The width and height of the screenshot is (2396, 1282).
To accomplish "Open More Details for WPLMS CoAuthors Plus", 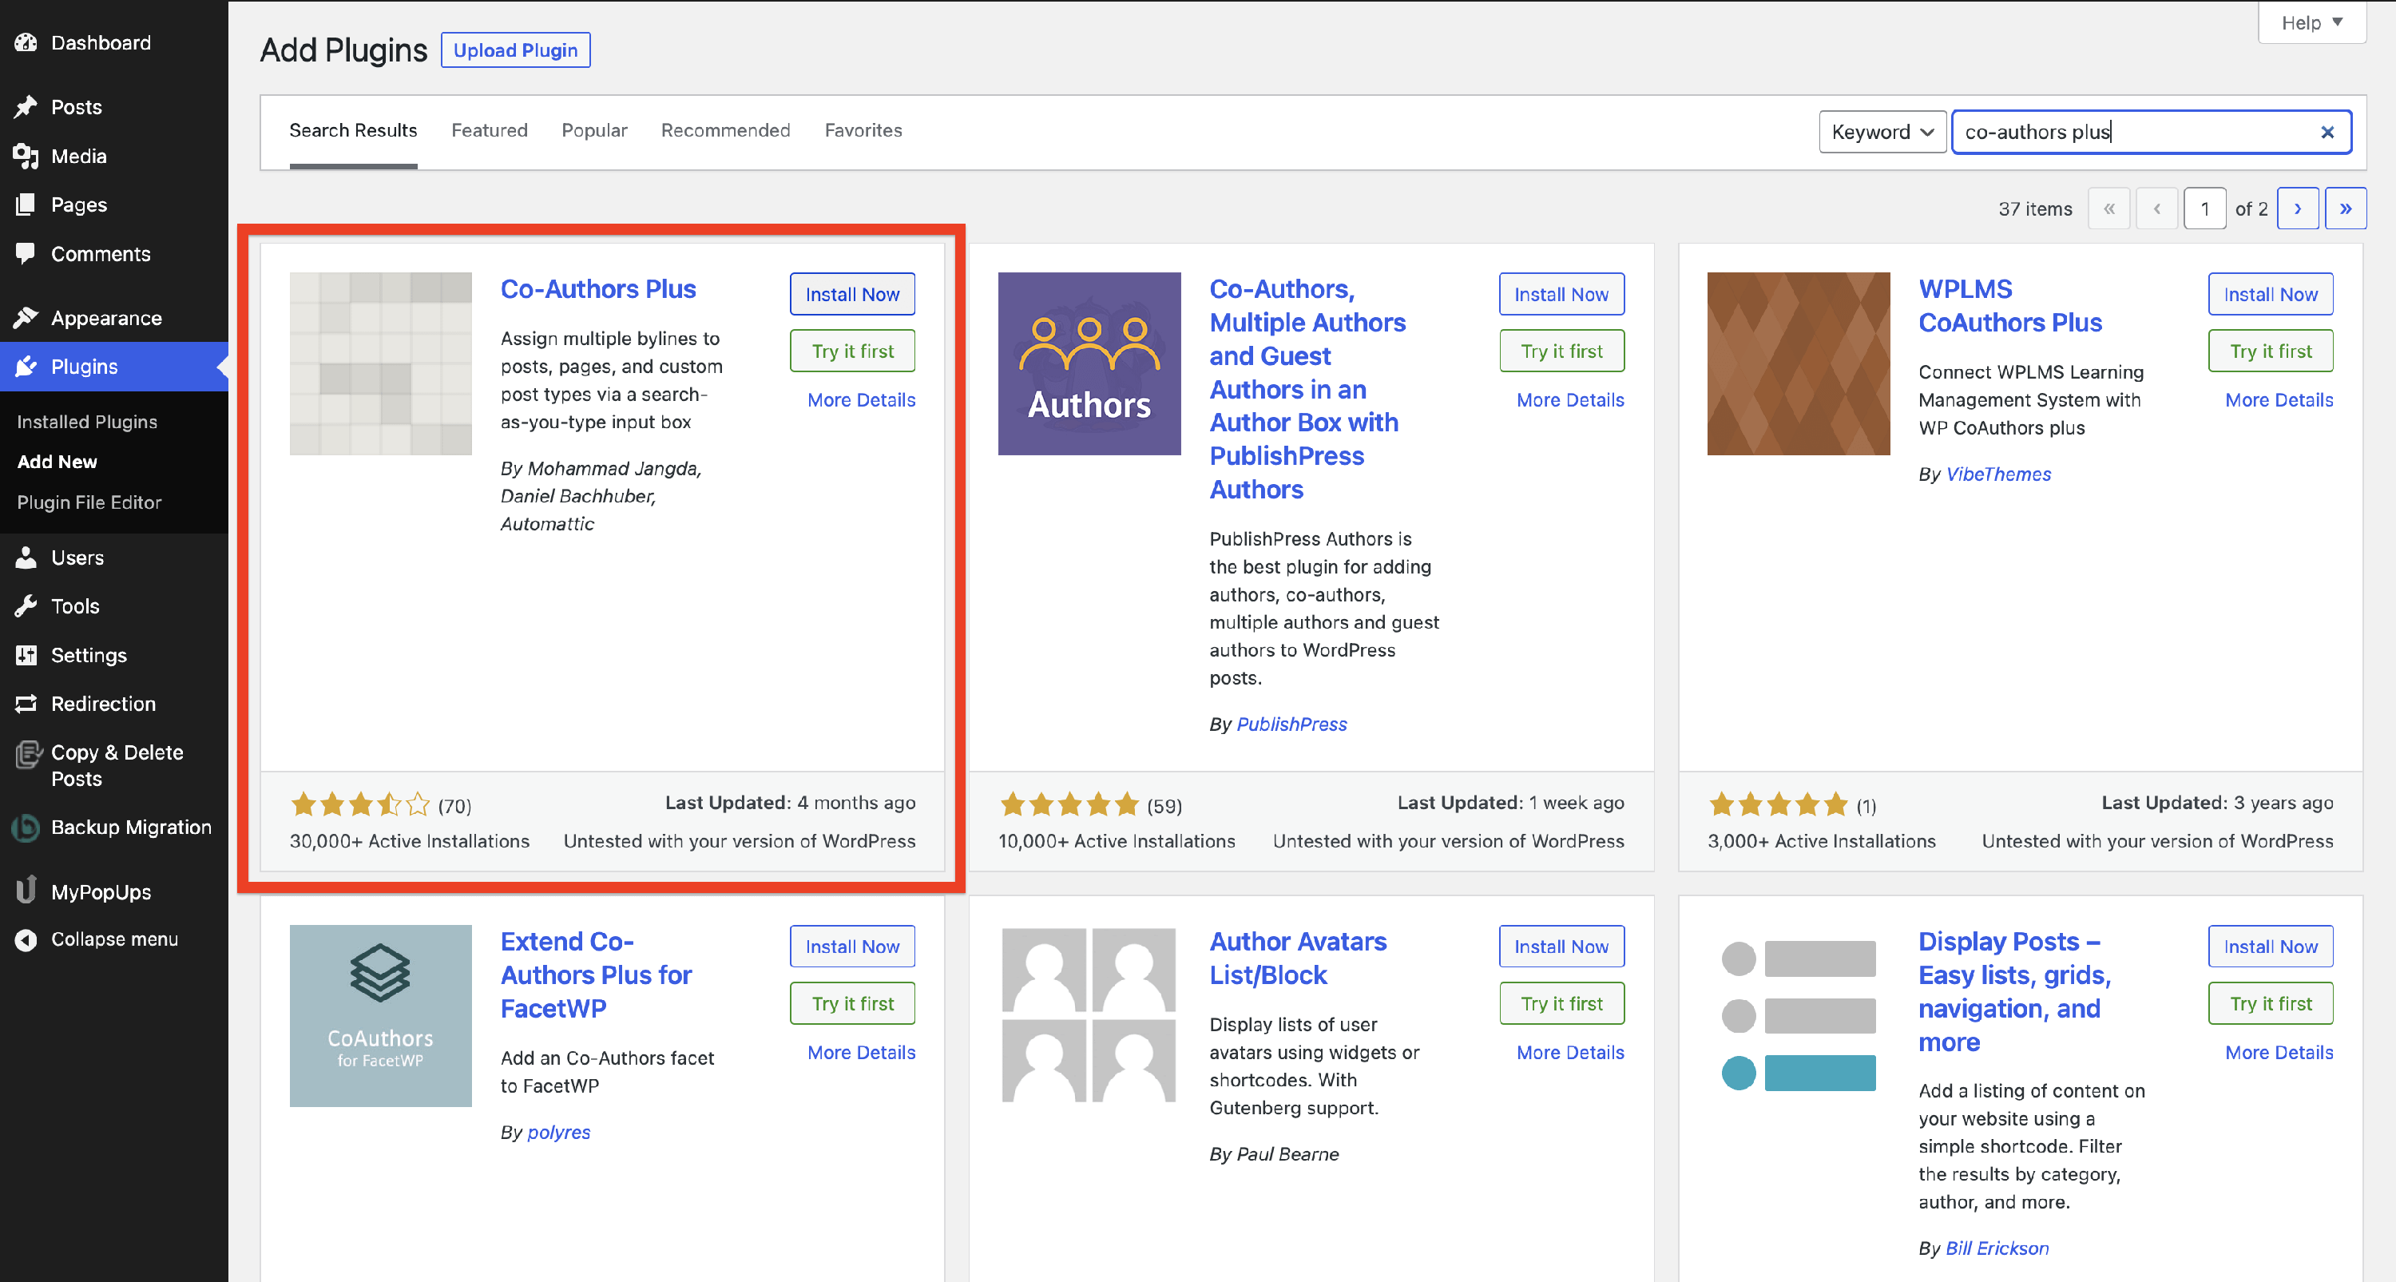I will pos(2278,400).
